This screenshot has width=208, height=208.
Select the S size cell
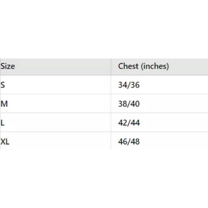coord(55,85)
